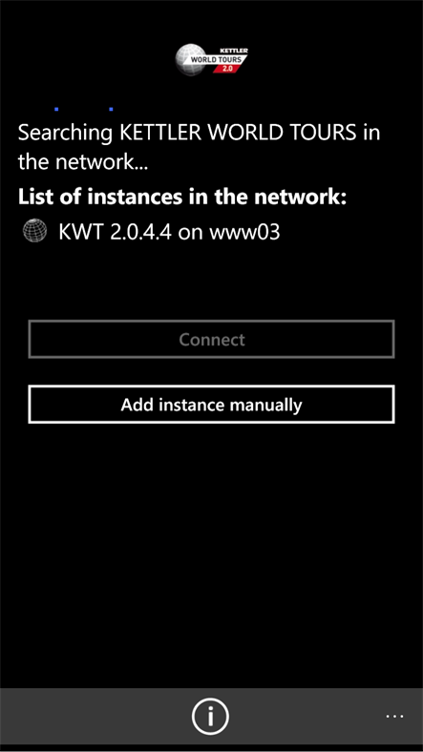This screenshot has height=752, width=423.
Task: Click blank black area under Add instance button
Action: coord(212,552)
